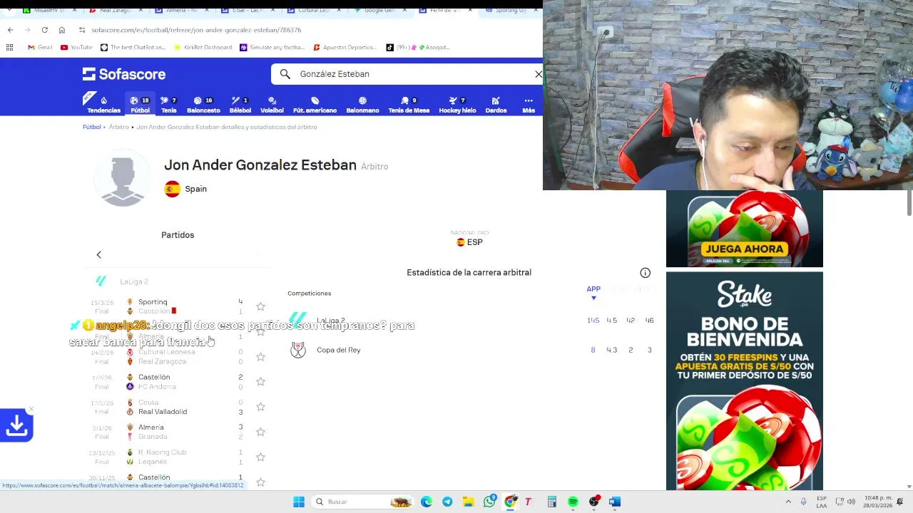Image resolution: width=913 pixels, height=513 pixels.
Task: Open Microsoft Edge from the taskbar
Action: click(x=426, y=502)
